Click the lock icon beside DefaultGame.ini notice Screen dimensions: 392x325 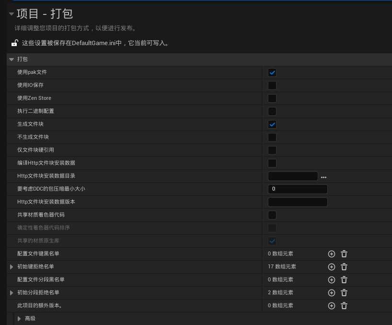point(15,43)
